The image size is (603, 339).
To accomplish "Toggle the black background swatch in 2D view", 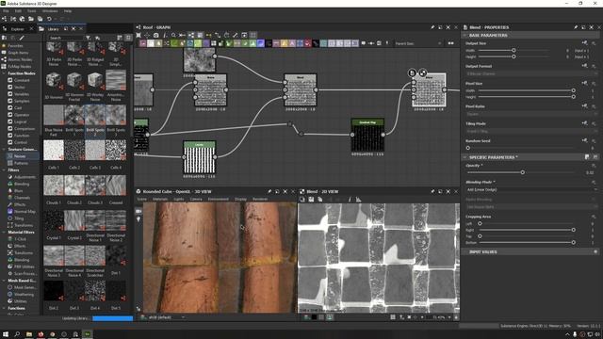I will (314, 317).
